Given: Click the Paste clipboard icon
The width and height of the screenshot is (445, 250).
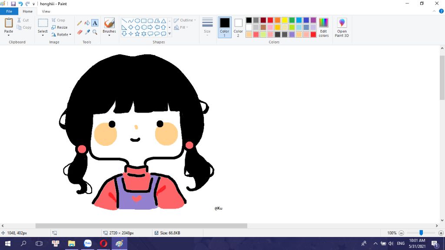Looking at the screenshot, I should tap(9, 23).
